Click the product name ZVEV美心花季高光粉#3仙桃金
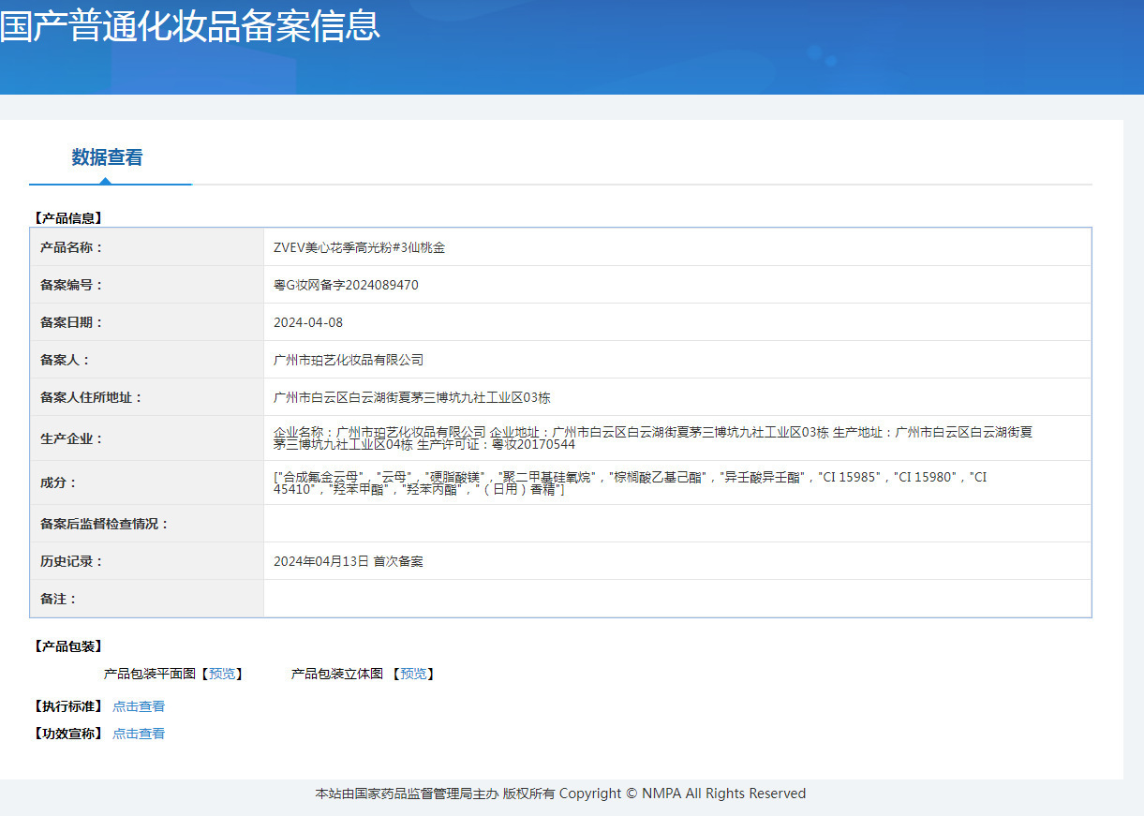Image resolution: width=1144 pixels, height=816 pixels. pos(359,247)
